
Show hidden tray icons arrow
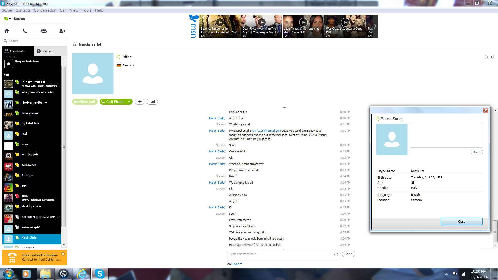pyautogui.click(x=446, y=274)
